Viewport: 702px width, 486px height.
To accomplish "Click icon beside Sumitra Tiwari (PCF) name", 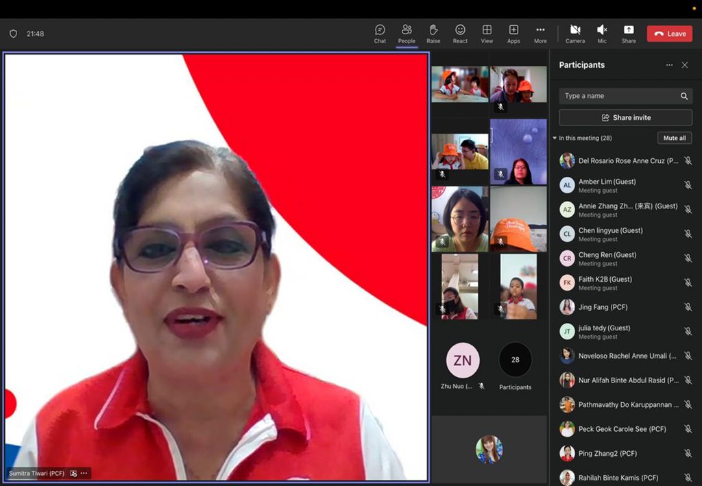I will (73, 473).
